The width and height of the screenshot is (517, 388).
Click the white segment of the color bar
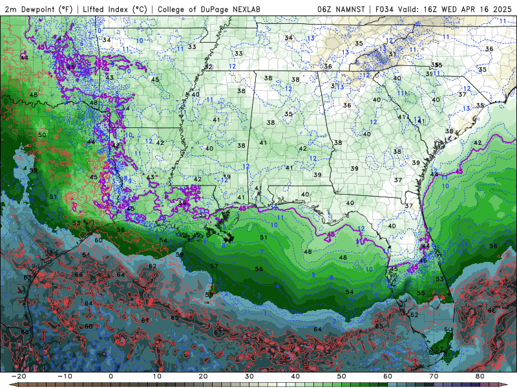click(281, 384)
